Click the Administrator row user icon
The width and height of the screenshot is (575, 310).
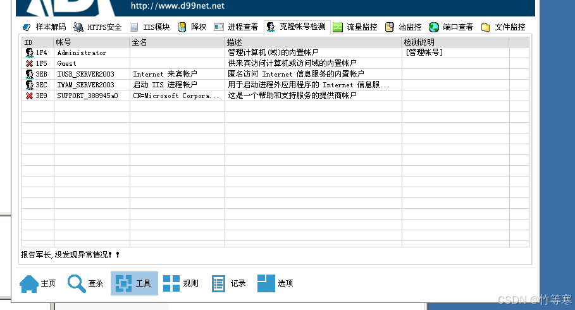(x=29, y=53)
